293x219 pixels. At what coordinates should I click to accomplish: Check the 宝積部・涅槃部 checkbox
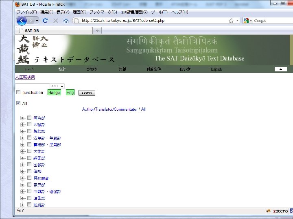[29, 144]
